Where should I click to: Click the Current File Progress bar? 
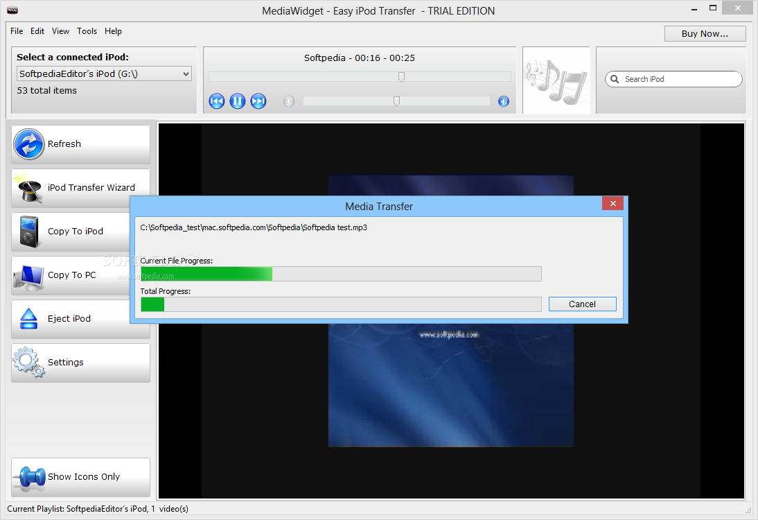[341, 274]
